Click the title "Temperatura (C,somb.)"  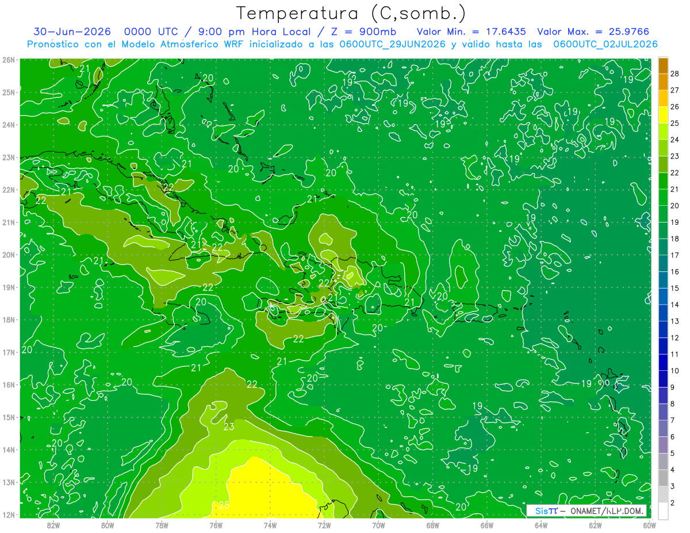[x=351, y=13]
